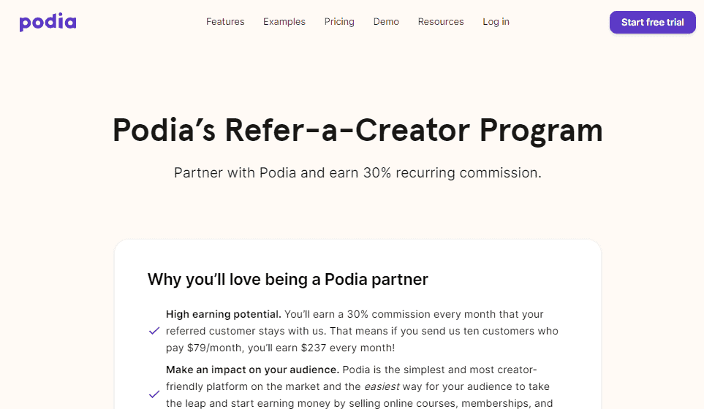
Task: Go to the Examples page
Action: (x=284, y=22)
